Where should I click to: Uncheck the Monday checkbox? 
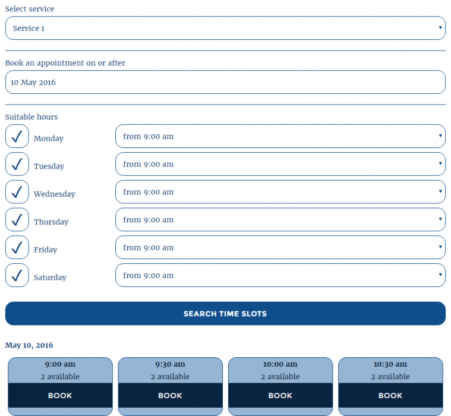(x=17, y=137)
